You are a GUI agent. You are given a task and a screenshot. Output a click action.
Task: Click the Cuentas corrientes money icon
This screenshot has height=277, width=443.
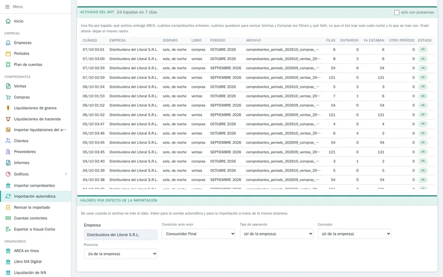coord(8,218)
